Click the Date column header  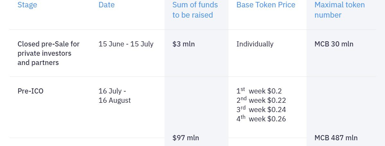click(107, 5)
